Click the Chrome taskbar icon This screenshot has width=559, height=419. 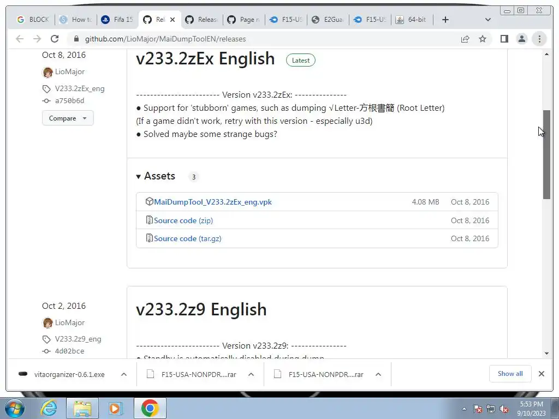click(x=150, y=408)
